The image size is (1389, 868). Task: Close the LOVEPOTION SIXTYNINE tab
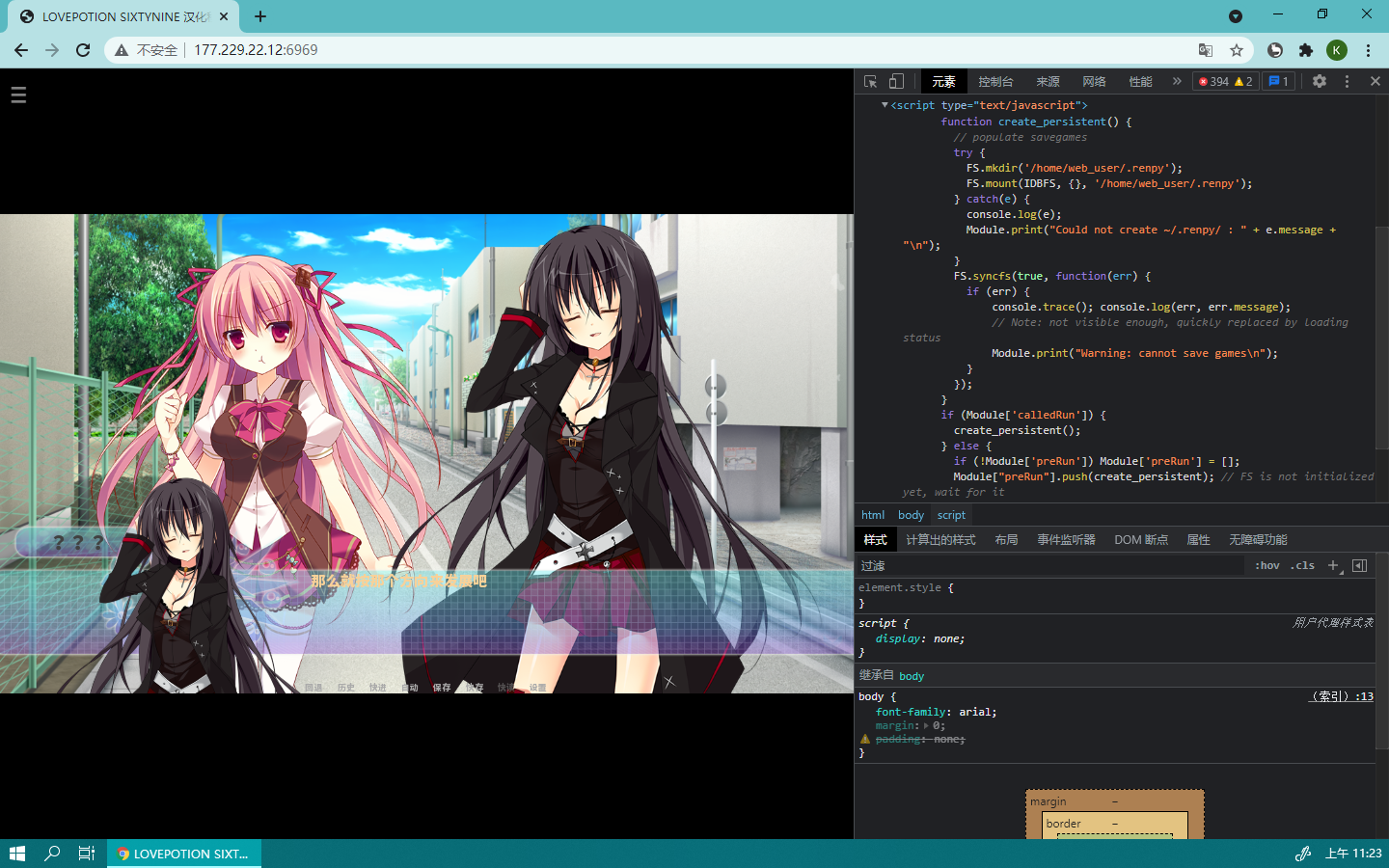224,16
